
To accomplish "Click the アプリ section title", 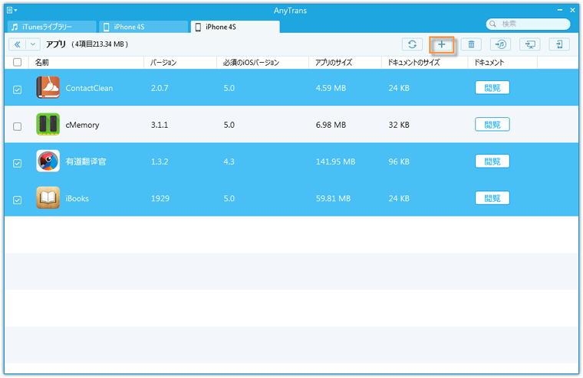I will 56,44.
